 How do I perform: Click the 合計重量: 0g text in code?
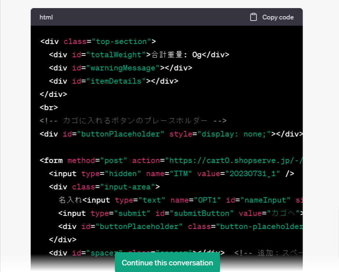pyautogui.click(x=176, y=55)
